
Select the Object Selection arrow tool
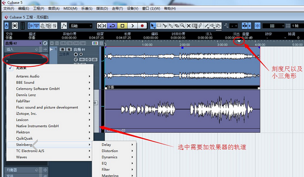pos(153,26)
